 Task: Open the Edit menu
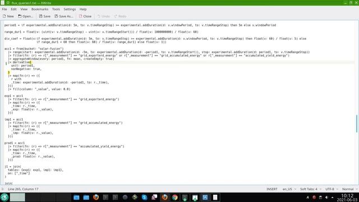[x=13, y=9]
